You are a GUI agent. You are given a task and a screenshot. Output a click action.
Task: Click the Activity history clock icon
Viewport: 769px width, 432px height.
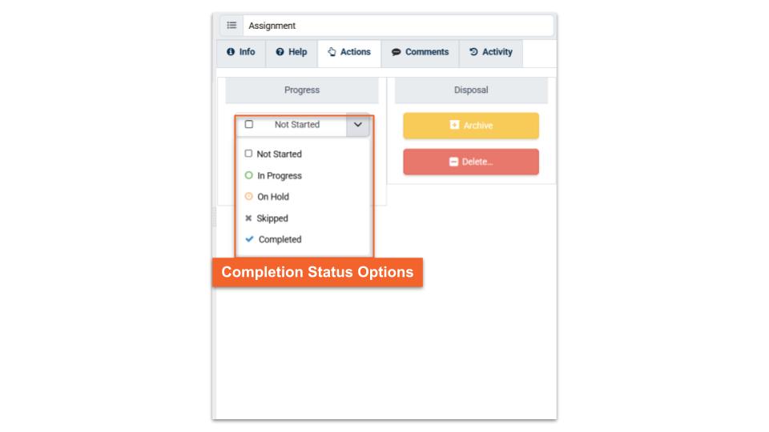[x=473, y=52]
